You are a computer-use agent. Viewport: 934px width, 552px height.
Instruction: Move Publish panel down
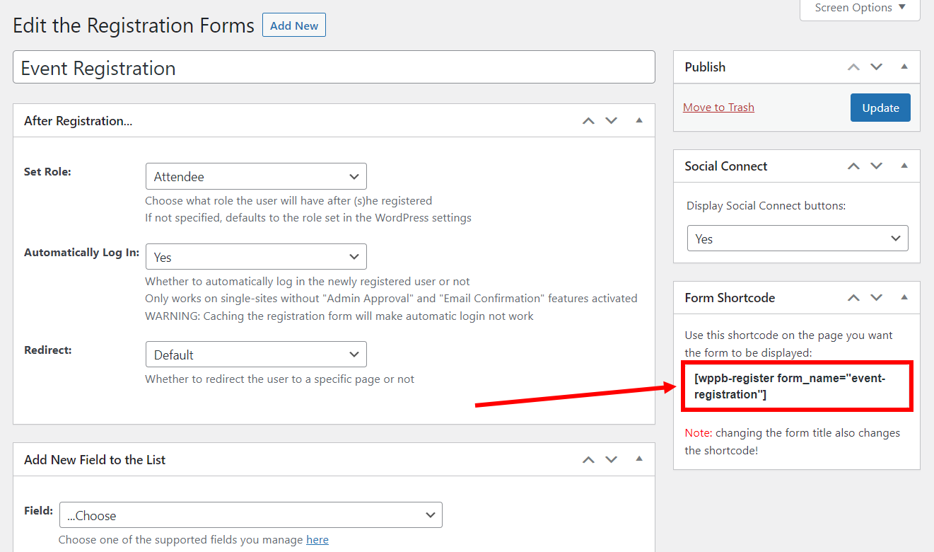[877, 67]
